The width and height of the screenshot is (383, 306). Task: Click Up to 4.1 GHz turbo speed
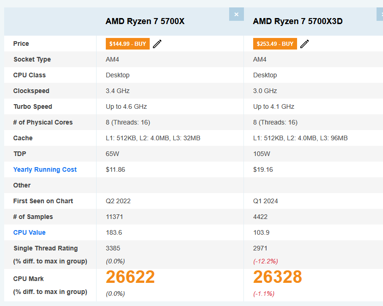[x=274, y=106]
